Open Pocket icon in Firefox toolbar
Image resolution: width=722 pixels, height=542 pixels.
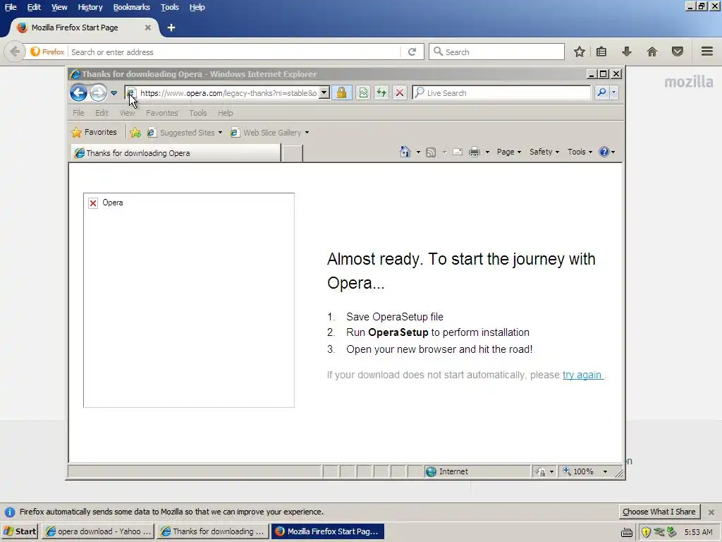click(x=678, y=52)
